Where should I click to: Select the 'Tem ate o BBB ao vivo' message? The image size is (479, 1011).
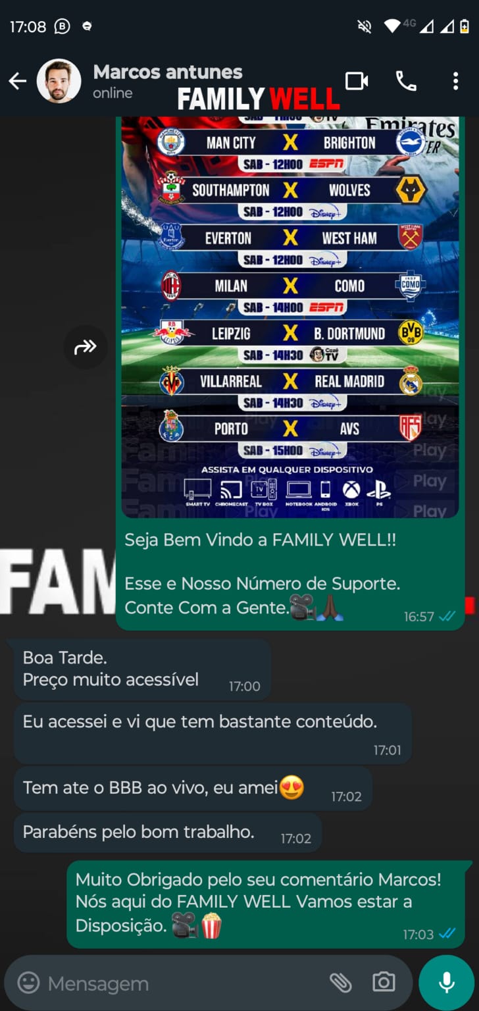[193, 789]
